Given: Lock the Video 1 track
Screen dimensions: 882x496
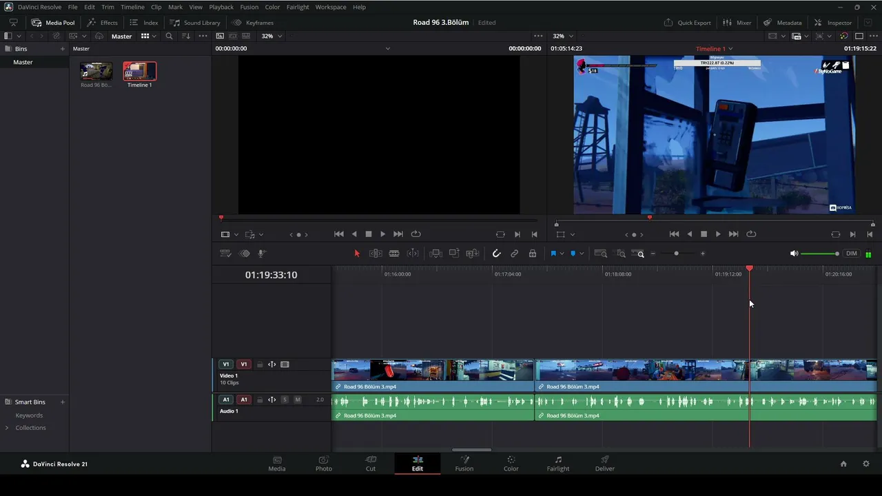Looking at the screenshot, I should [x=260, y=364].
